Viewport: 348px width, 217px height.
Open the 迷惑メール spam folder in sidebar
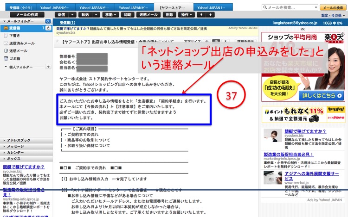18,51
